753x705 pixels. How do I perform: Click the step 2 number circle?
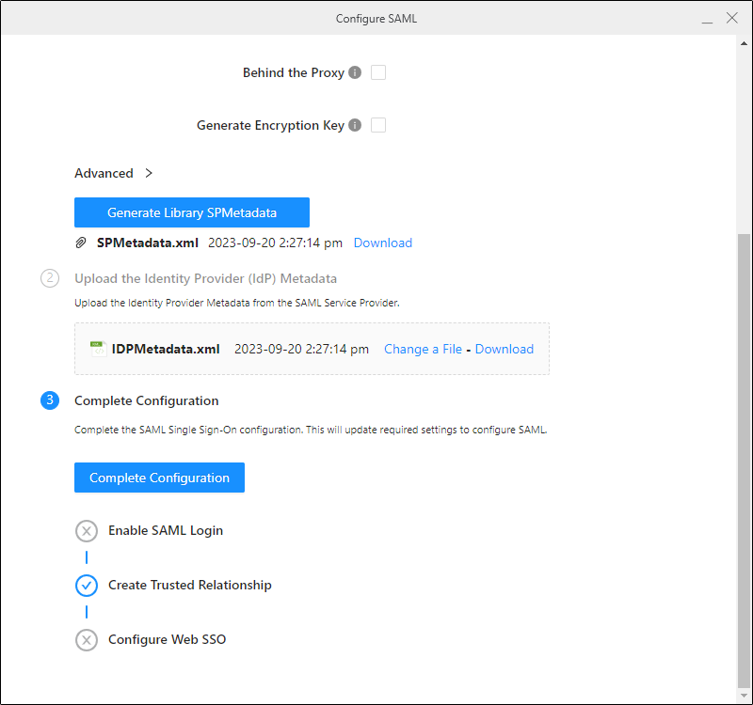(x=50, y=278)
